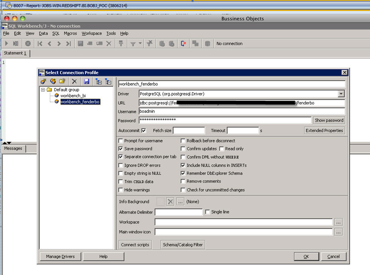Select the workbench_fenderbo profile
370x275 pixels.
coord(80,102)
